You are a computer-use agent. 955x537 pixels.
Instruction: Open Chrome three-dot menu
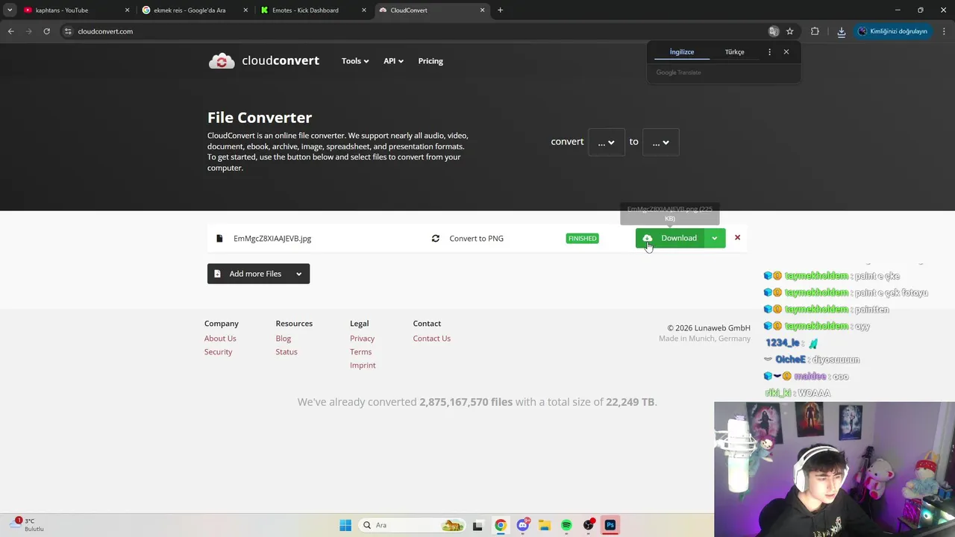[944, 31]
